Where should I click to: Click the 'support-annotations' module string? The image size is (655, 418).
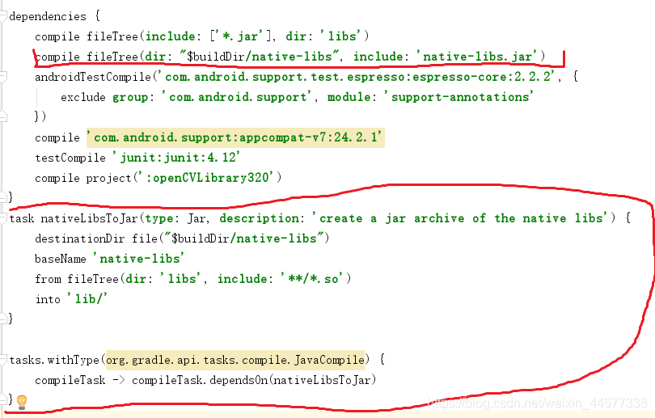(x=458, y=97)
